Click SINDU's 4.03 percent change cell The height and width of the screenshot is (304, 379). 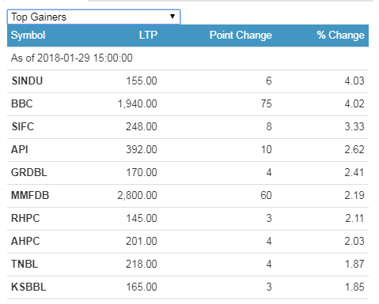point(354,81)
